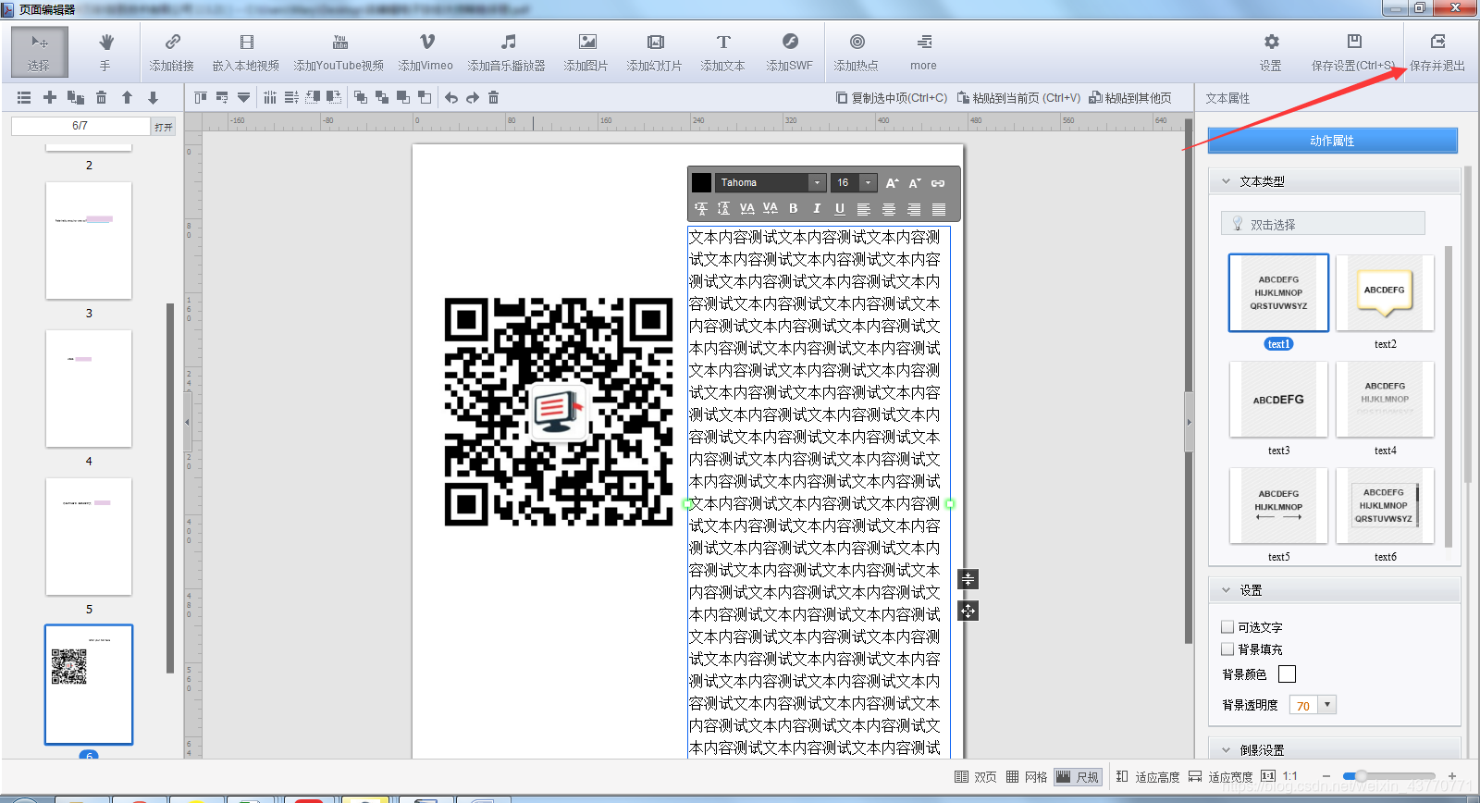The image size is (1480, 803).
Task: Save settings with 保存设置(Ctrl+S)
Action: click(x=1353, y=52)
